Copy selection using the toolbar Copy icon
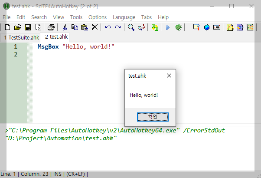This screenshot has height=178, width=261. point(75,27)
